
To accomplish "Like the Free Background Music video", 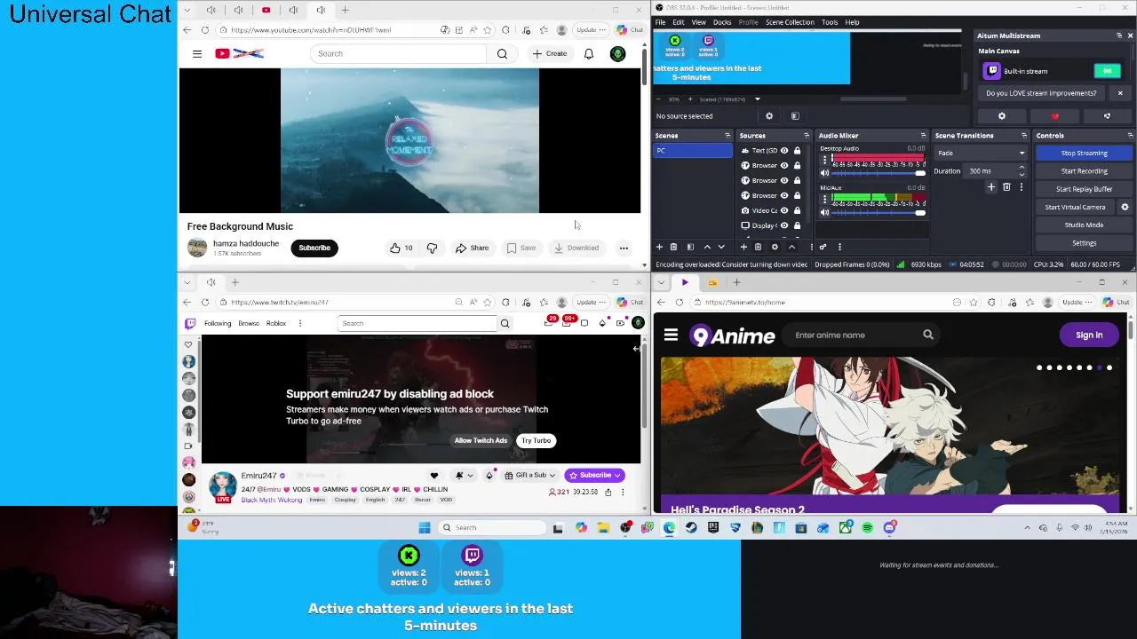I will tap(401, 248).
